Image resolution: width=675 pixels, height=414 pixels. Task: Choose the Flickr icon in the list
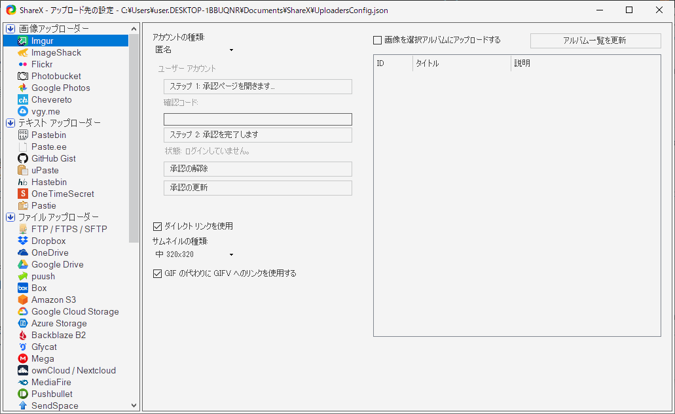coord(23,65)
